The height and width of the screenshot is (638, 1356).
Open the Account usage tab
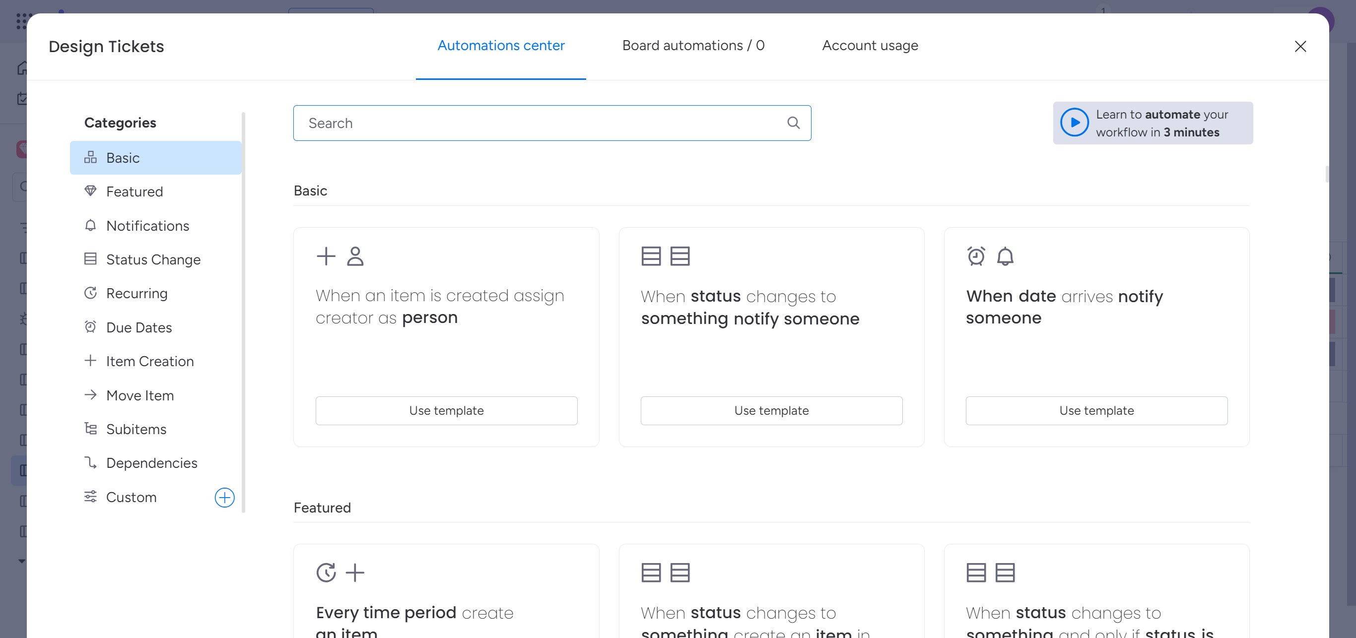(x=870, y=46)
